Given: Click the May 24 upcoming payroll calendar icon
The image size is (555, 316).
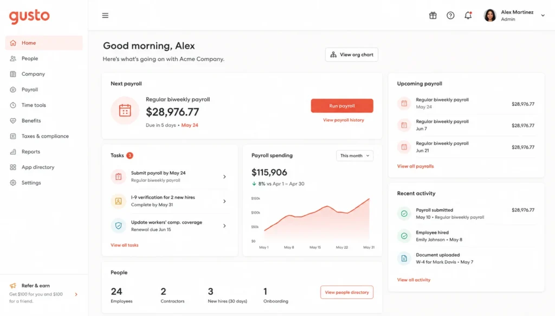Looking at the screenshot, I should (404, 104).
